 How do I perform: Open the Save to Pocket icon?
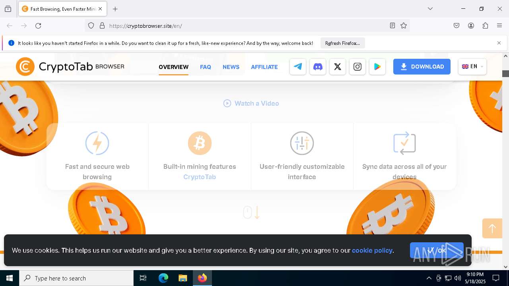tap(457, 26)
